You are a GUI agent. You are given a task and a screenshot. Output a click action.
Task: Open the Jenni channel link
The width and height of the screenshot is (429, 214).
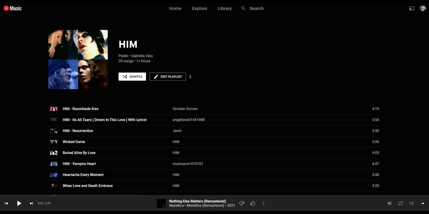tap(177, 131)
